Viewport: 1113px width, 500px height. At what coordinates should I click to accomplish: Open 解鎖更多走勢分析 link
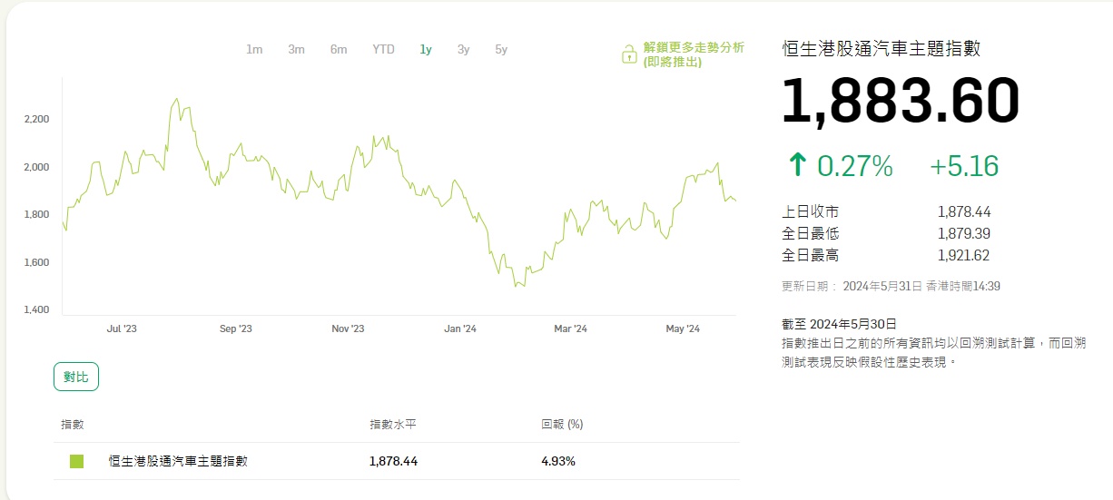pos(694,54)
